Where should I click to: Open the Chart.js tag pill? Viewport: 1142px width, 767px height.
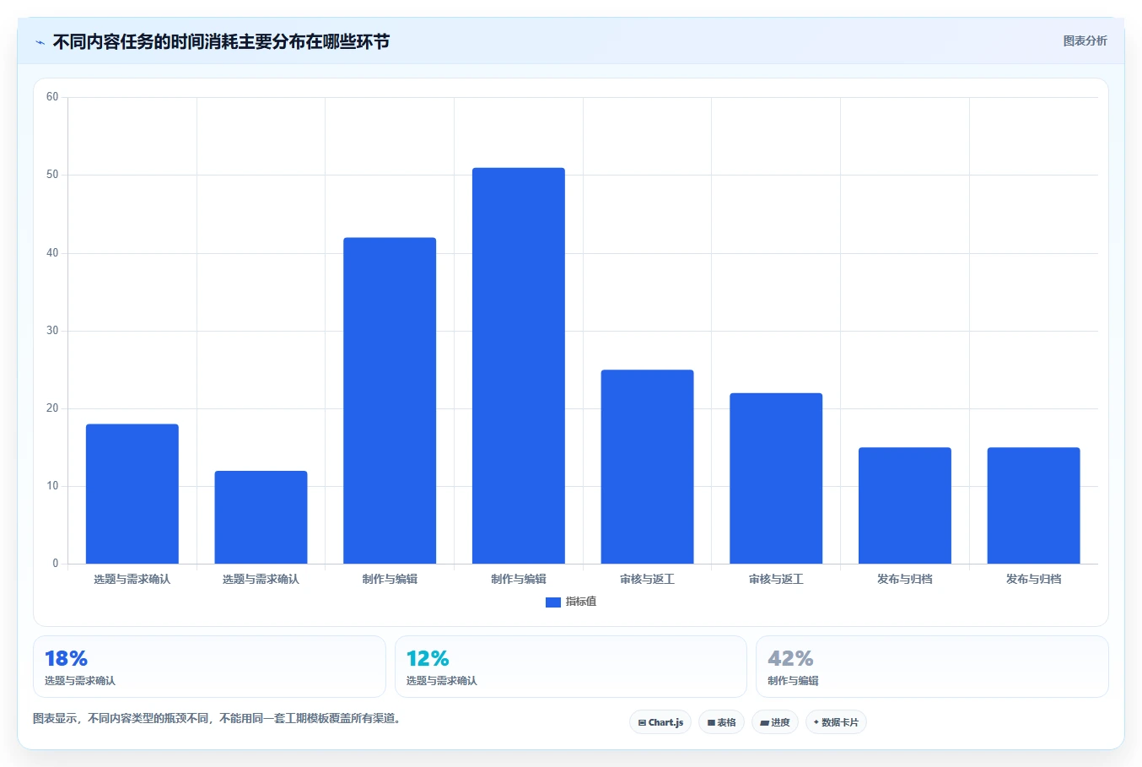point(660,722)
